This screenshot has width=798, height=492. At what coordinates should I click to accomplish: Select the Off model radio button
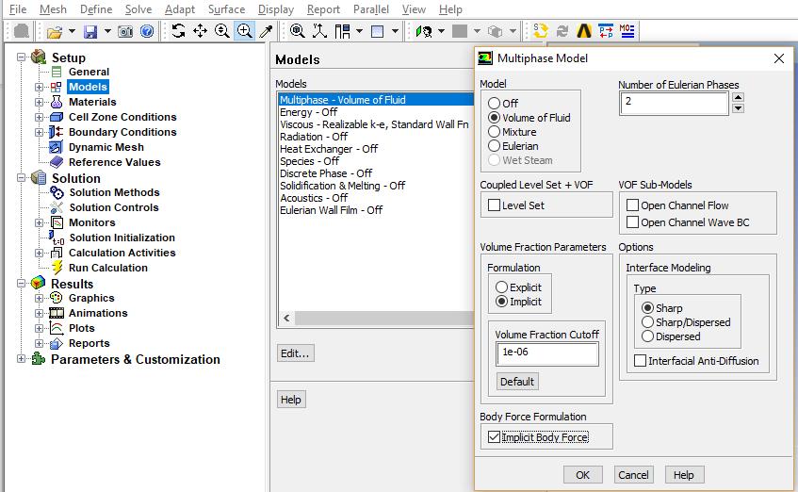point(494,103)
